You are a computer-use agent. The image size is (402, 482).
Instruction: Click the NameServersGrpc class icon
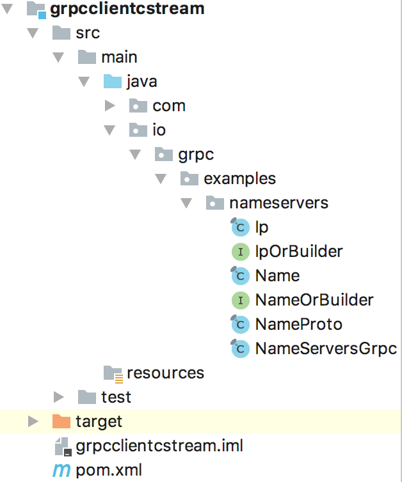239,348
